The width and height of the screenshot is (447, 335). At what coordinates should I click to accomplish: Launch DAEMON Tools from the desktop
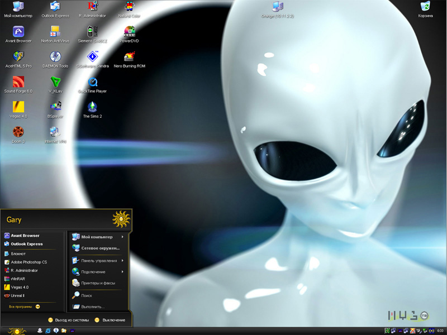point(55,57)
